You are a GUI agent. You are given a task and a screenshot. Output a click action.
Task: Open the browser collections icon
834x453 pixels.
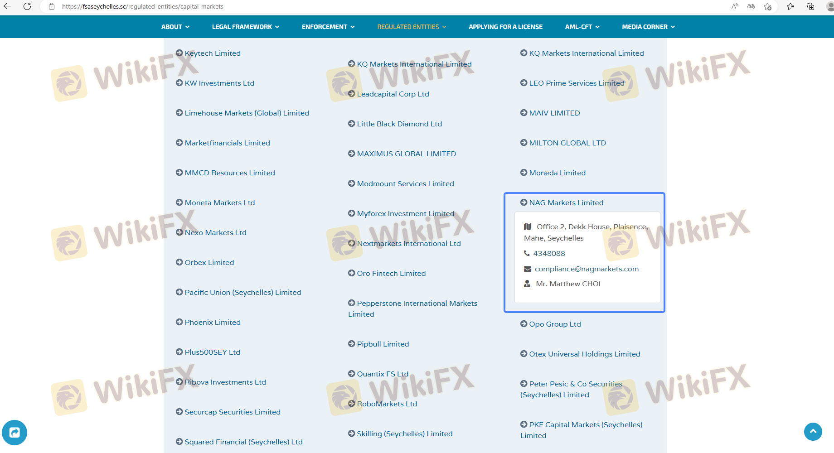[810, 6]
